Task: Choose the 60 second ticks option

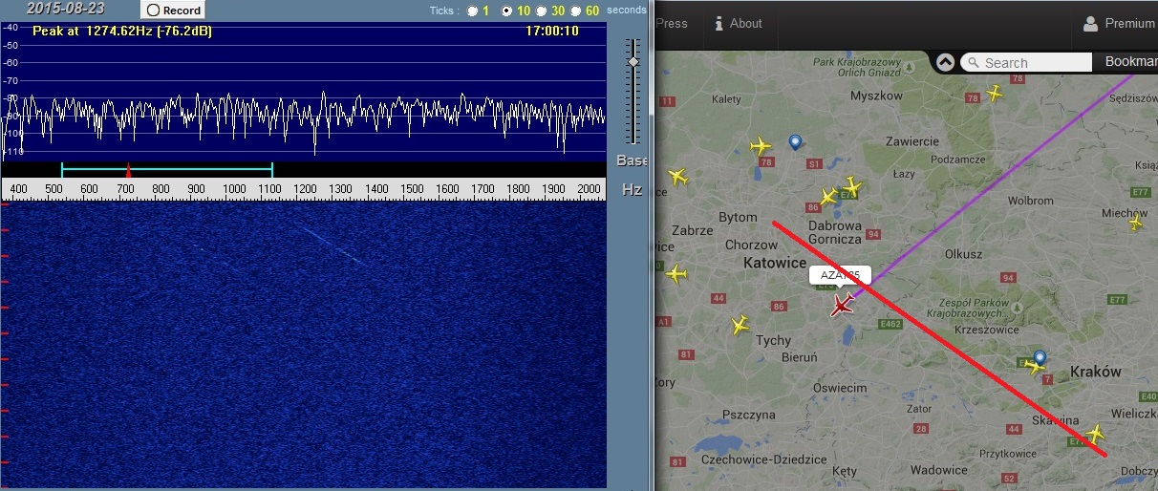Action: 576,11
